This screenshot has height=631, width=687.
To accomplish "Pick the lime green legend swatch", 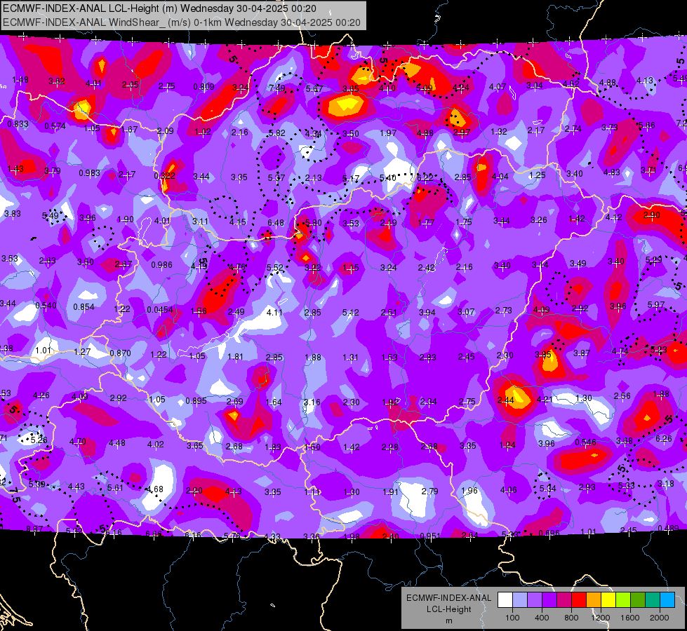I will [x=623, y=600].
